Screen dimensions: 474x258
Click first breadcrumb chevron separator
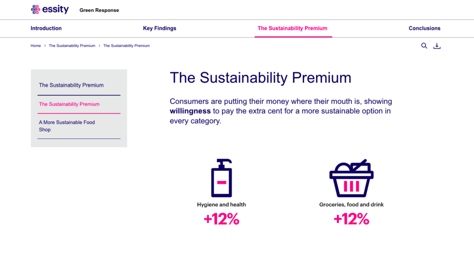click(x=45, y=46)
